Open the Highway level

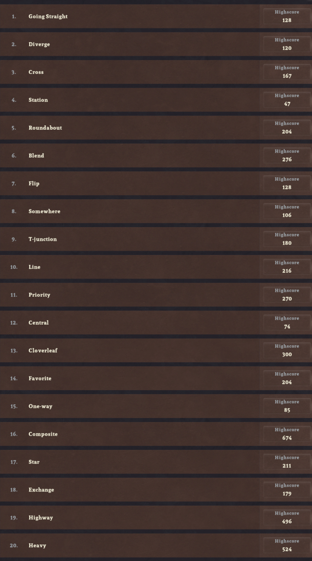pos(156,517)
